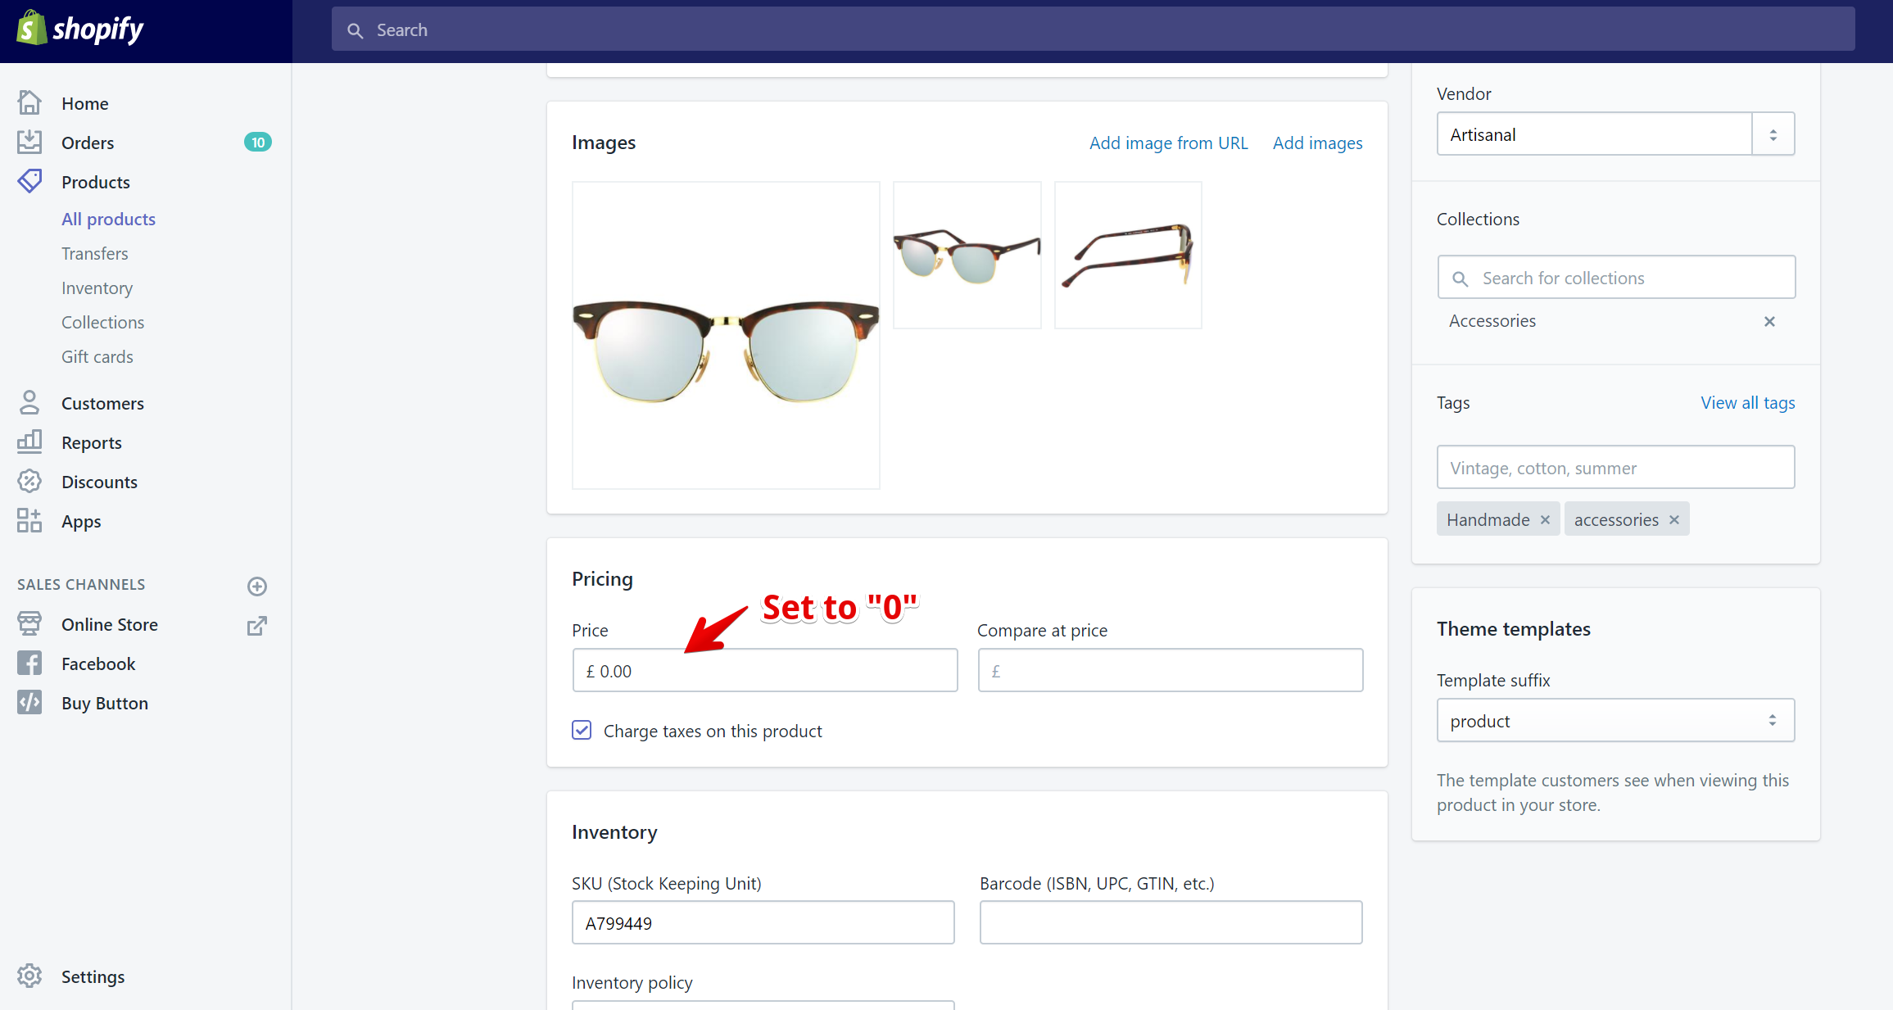
Task: Click the Products tag icon
Action: [x=29, y=182]
